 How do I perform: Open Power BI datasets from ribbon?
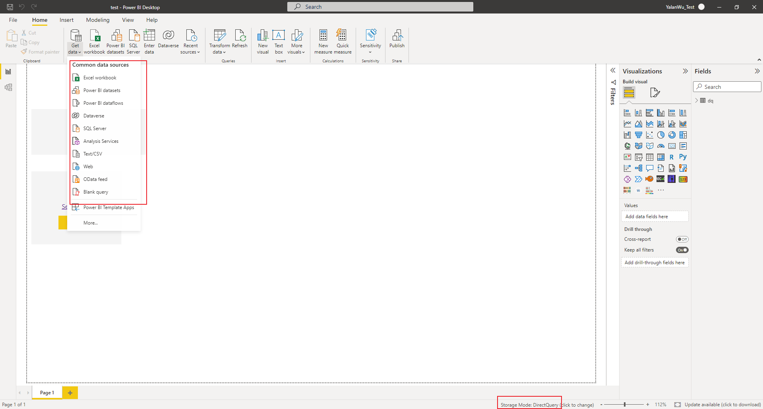(116, 41)
